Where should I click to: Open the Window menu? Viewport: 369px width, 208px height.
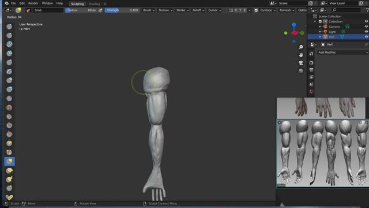[47, 3]
